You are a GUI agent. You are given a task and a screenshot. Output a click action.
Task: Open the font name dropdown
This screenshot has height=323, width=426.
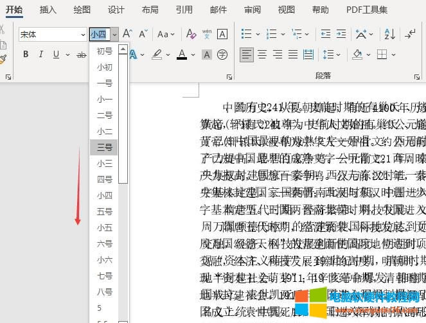83,35
